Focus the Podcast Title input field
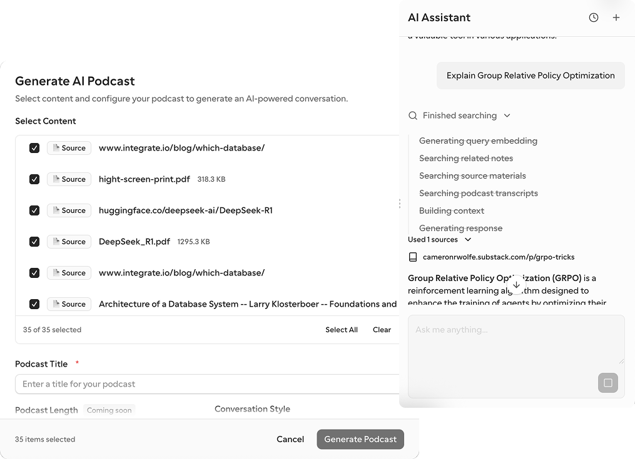The width and height of the screenshot is (635, 459). click(x=206, y=384)
